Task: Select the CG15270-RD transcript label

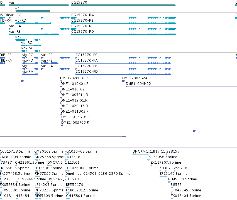Action: pos(82,32)
